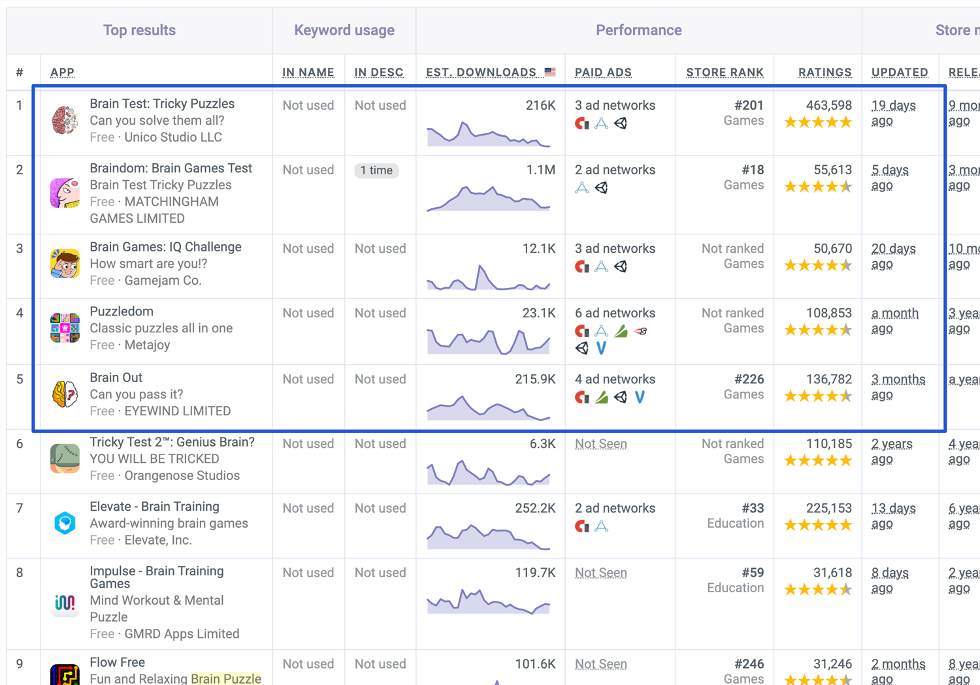Open the Elevate - Brain Training link
Viewport: 980px width, 685px height.
coord(154,507)
